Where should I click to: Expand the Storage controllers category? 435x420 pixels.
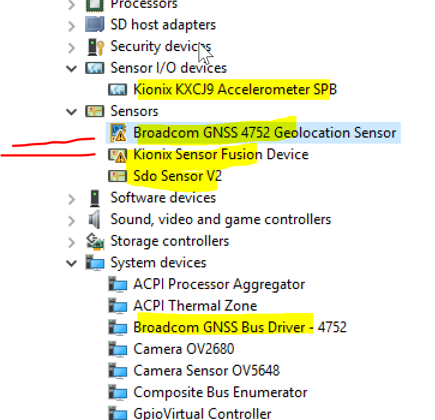[72, 241]
